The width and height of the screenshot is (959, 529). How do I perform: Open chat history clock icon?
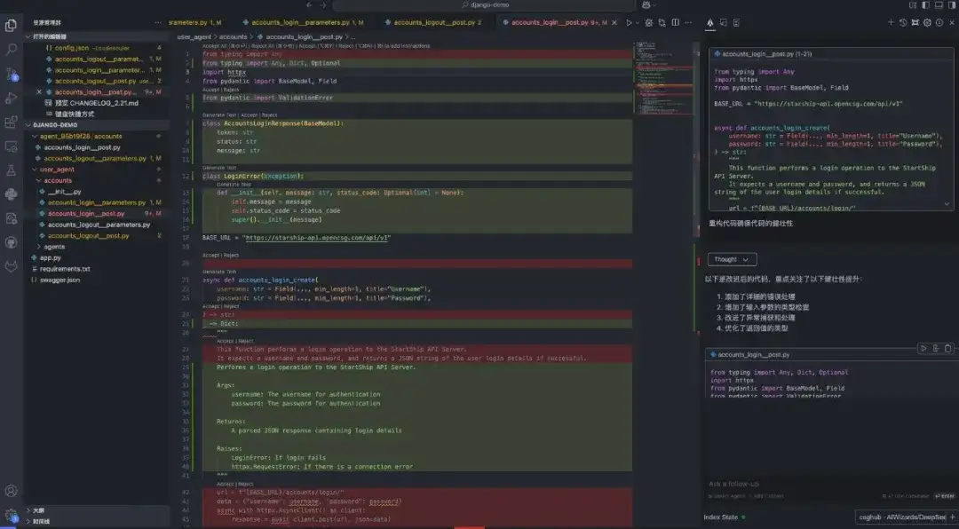point(903,22)
